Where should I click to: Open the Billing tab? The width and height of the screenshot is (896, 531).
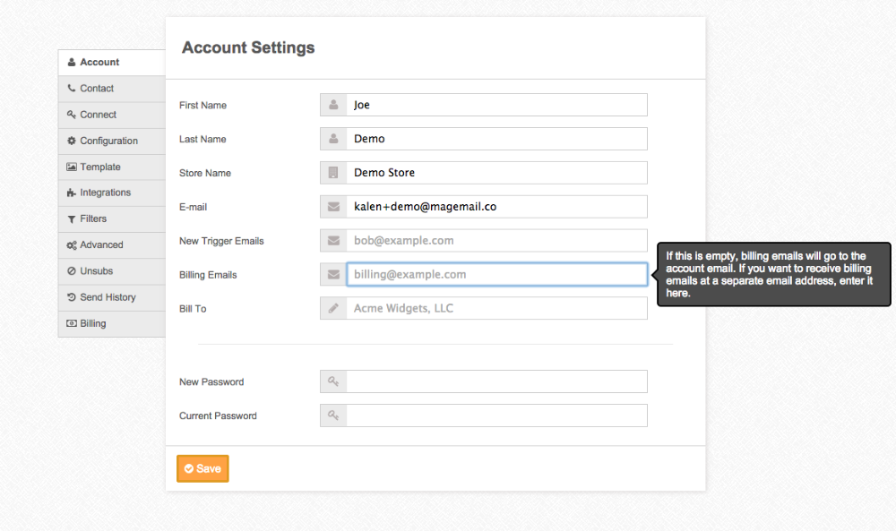[x=92, y=323]
